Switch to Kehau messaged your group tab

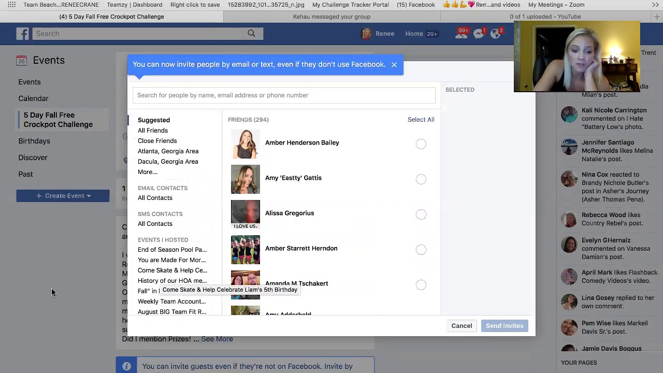click(331, 17)
